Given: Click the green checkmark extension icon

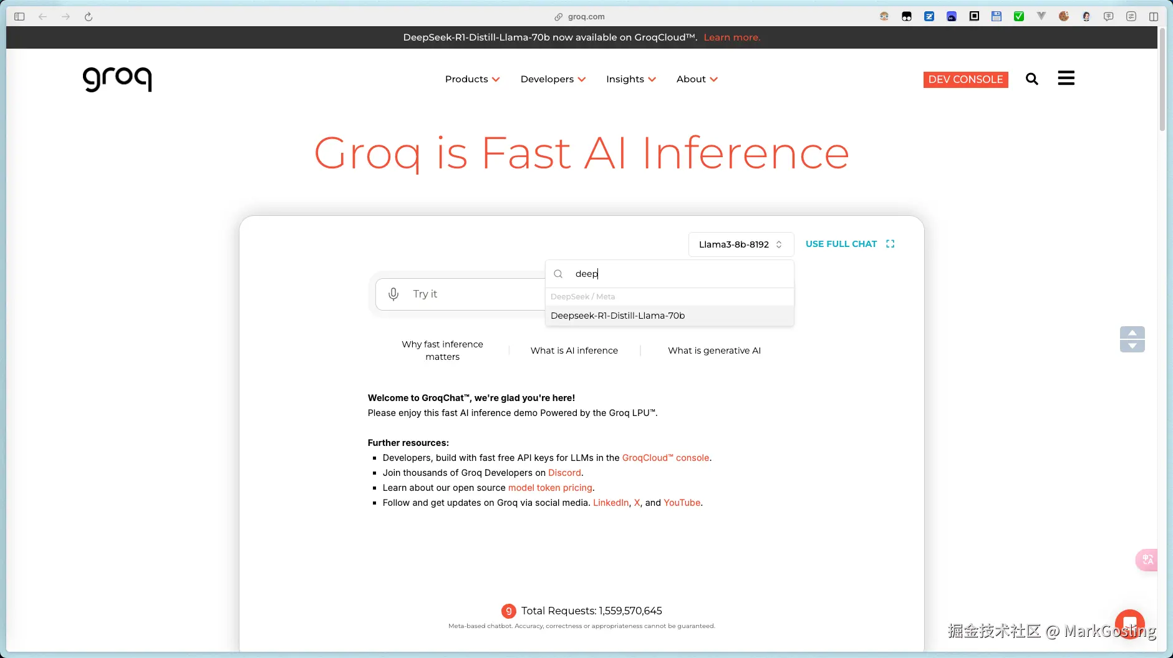Looking at the screenshot, I should [x=1019, y=17].
